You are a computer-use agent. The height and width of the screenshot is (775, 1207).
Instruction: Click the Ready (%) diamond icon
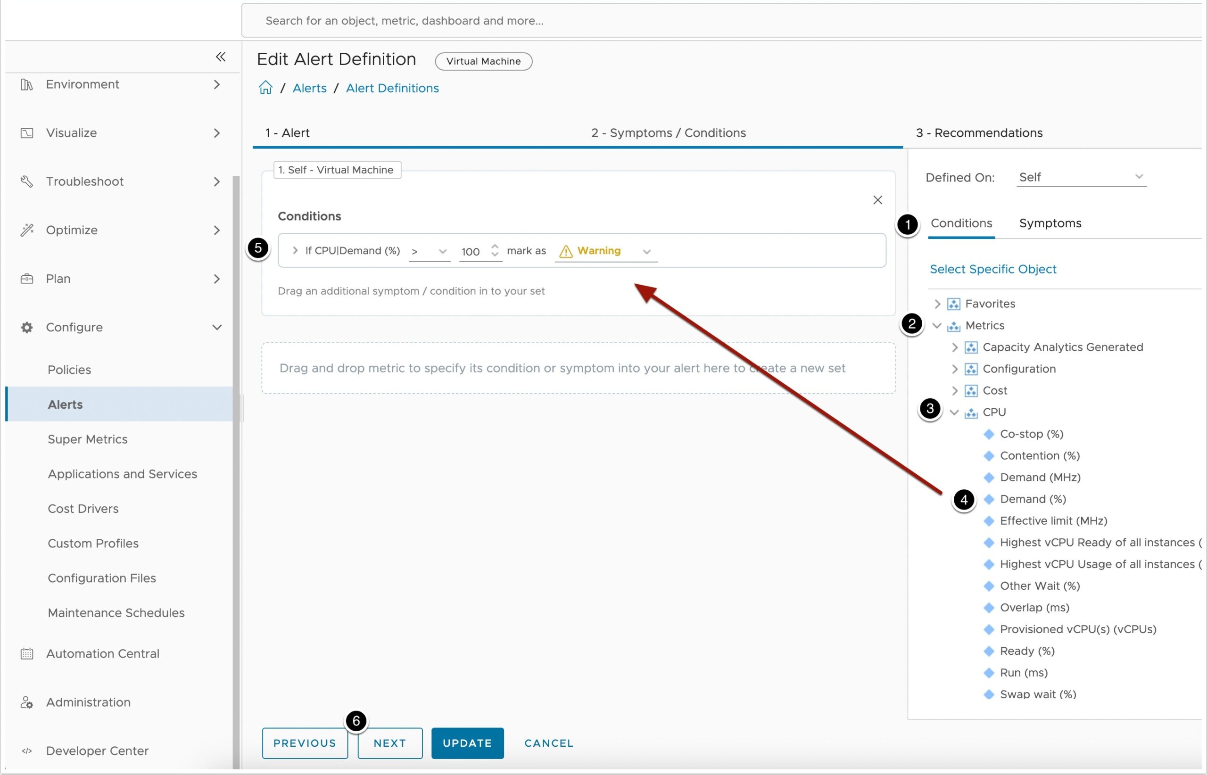[x=989, y=651]
